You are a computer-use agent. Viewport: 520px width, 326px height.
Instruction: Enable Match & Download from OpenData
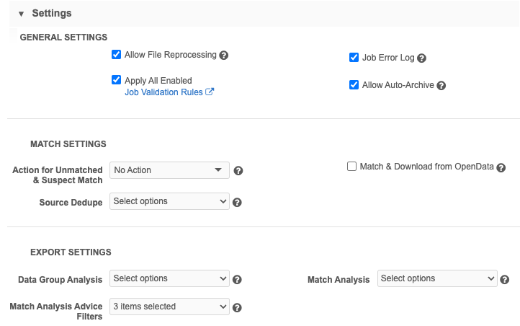click(x=352, y=167)
